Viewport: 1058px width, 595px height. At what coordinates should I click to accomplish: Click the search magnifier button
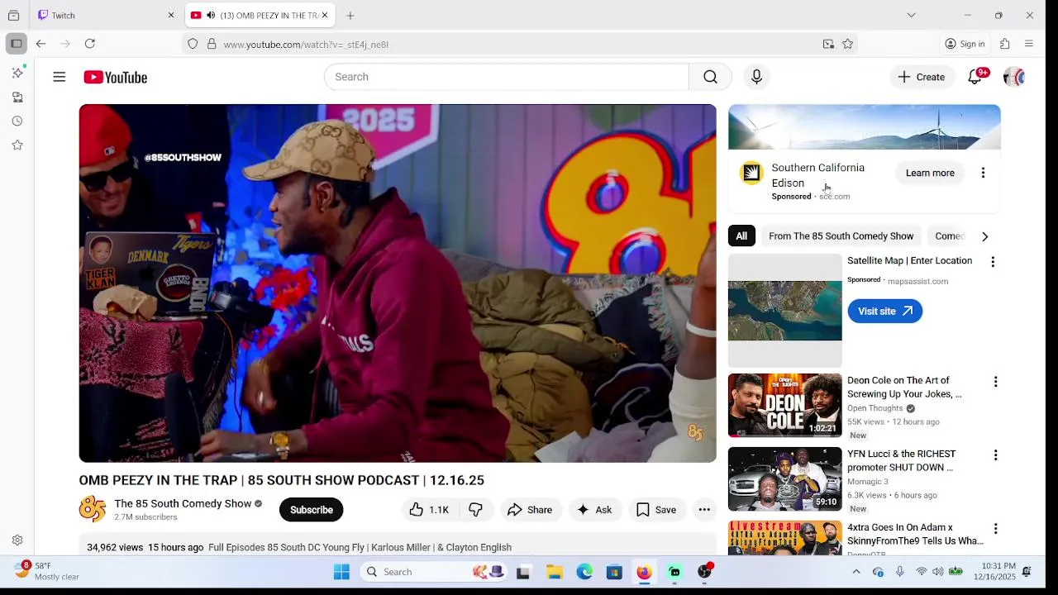pyautogui.click(x=710, y=77)
